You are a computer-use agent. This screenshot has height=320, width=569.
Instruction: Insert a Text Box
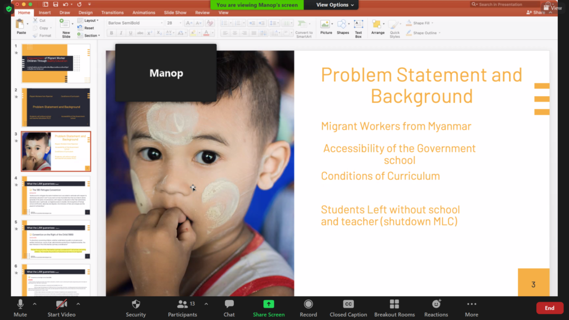click(358, 29)
